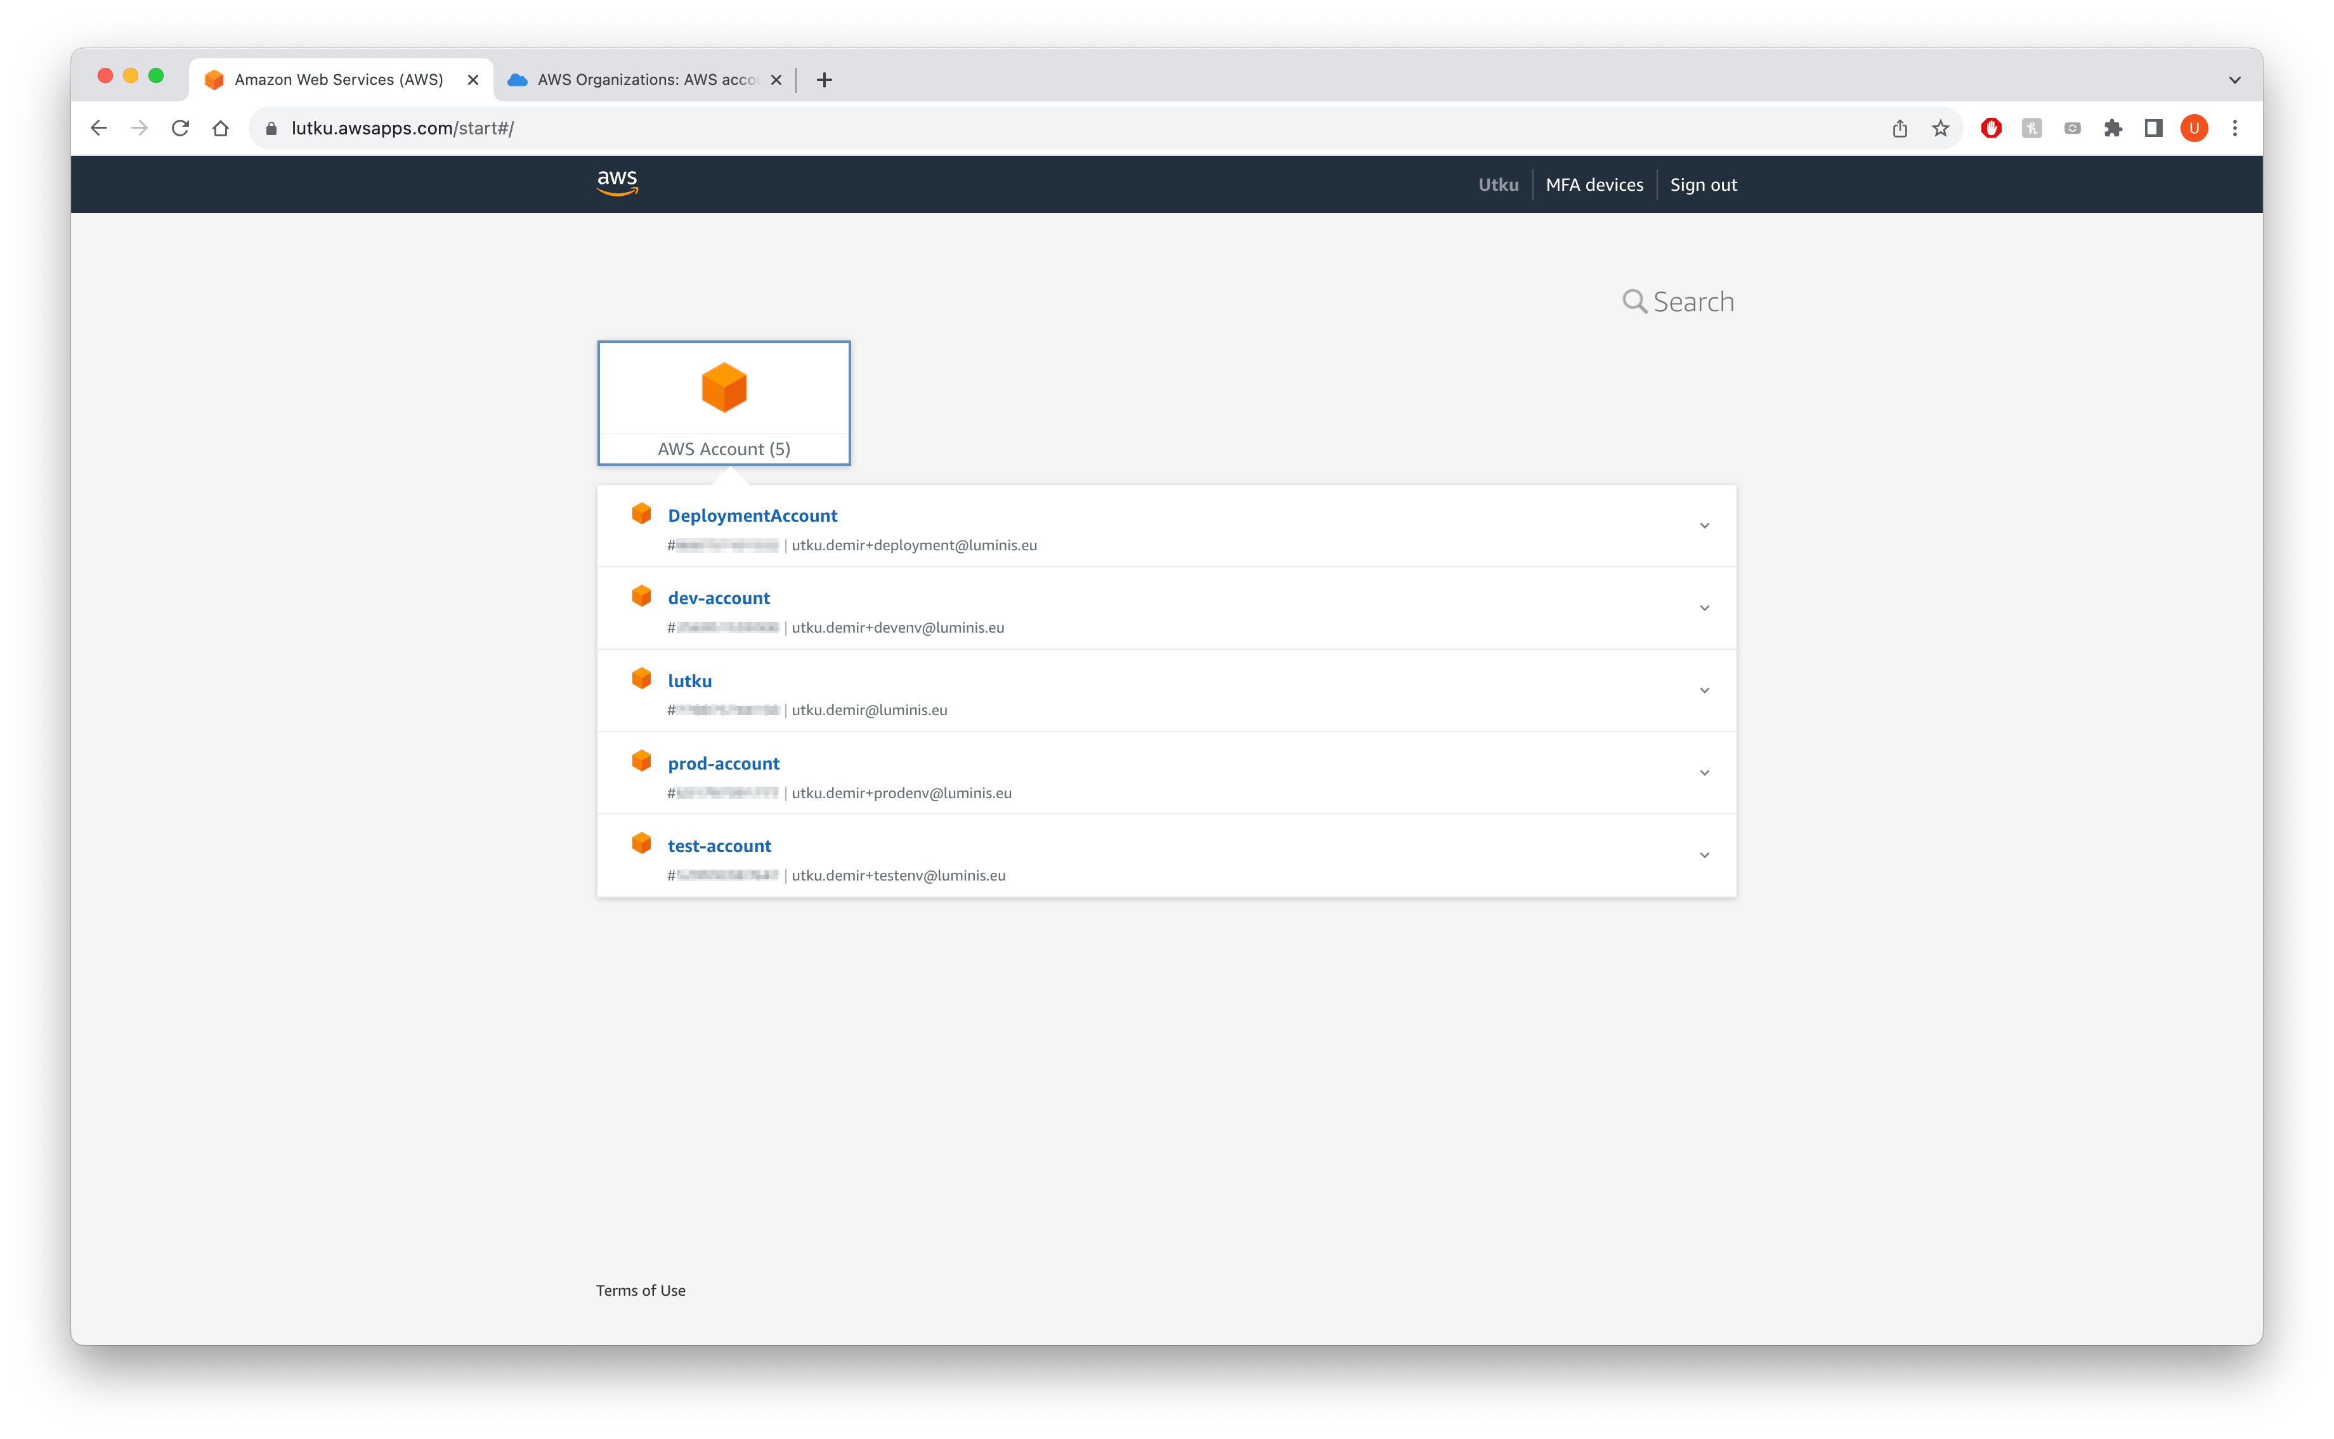
Task: Open the Extensions puzzle menu
Action: coord(2113,129)
